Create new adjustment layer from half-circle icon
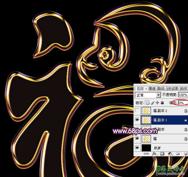This screenshot has width=188, height=177. pyautogui.click(x=169, y=153)
